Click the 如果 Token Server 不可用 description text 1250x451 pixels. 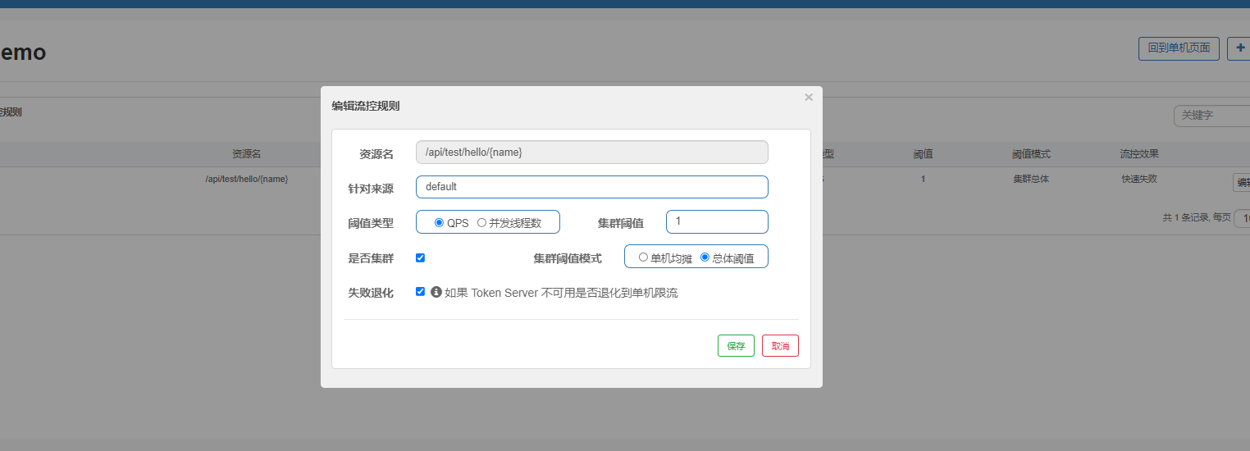pyautogui.click(x=561, y=293)
